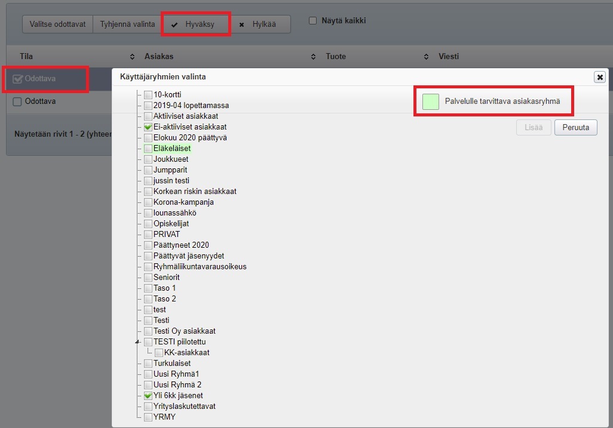613x428 pixels.
Task: Sort by the Asiakas column arrows
Action: (x=313, y=57)
